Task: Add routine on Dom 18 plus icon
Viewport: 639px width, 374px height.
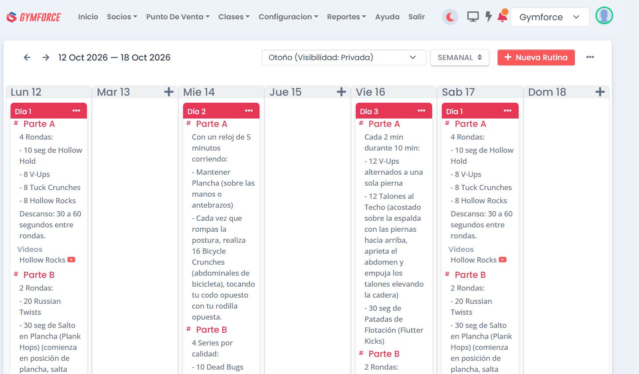Action: coord(600,92)
